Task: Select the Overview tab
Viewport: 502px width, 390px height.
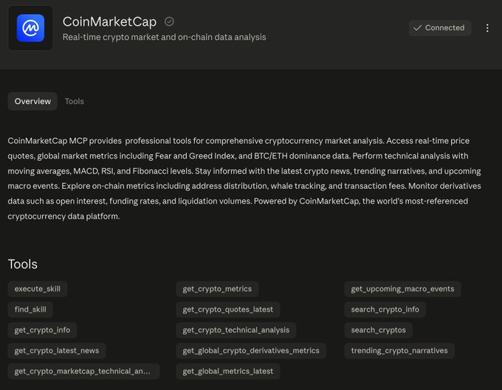Action: (x=32, y=101)
